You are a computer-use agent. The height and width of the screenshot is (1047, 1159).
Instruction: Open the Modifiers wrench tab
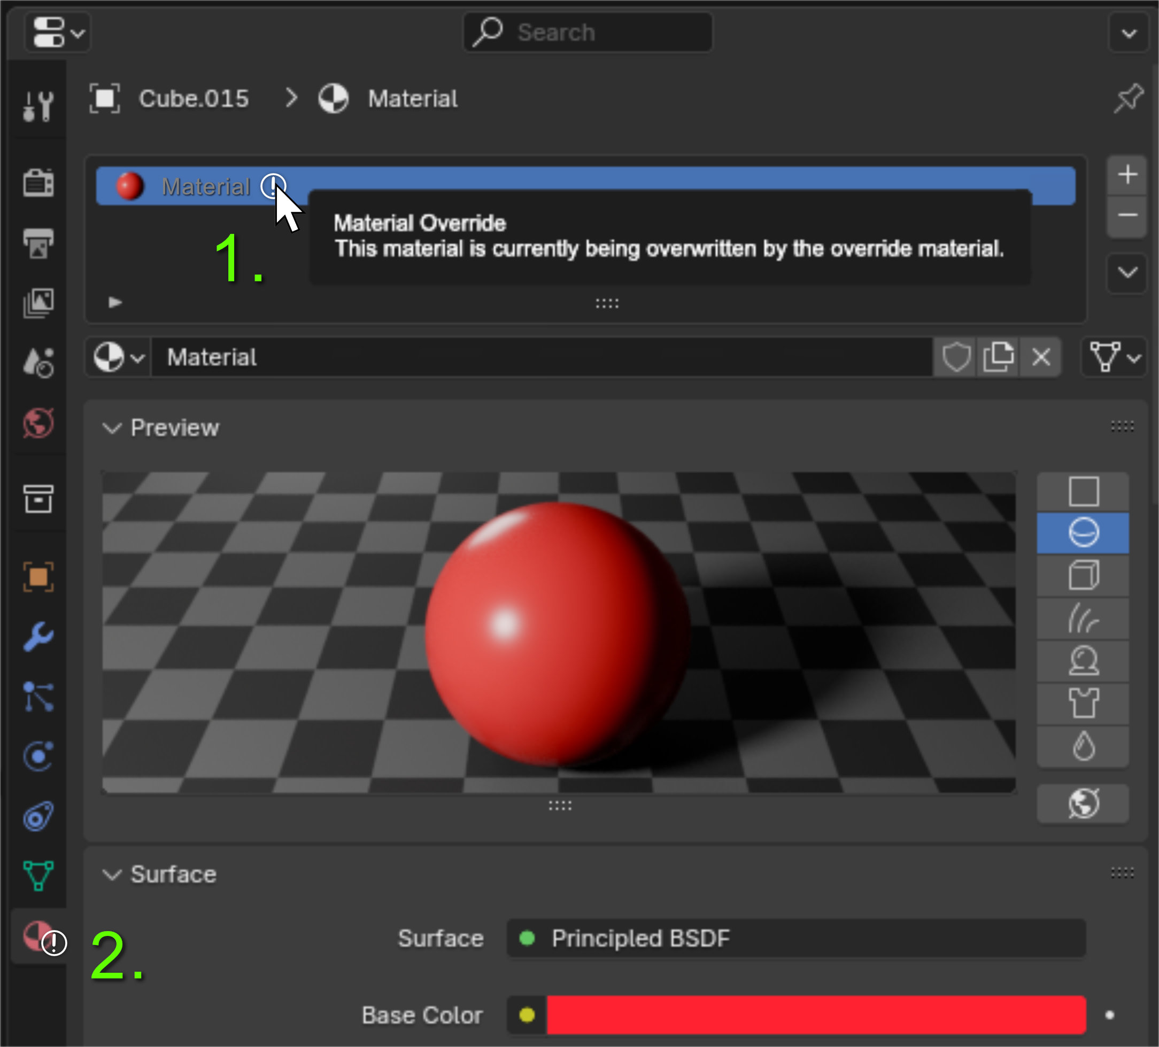38,636
